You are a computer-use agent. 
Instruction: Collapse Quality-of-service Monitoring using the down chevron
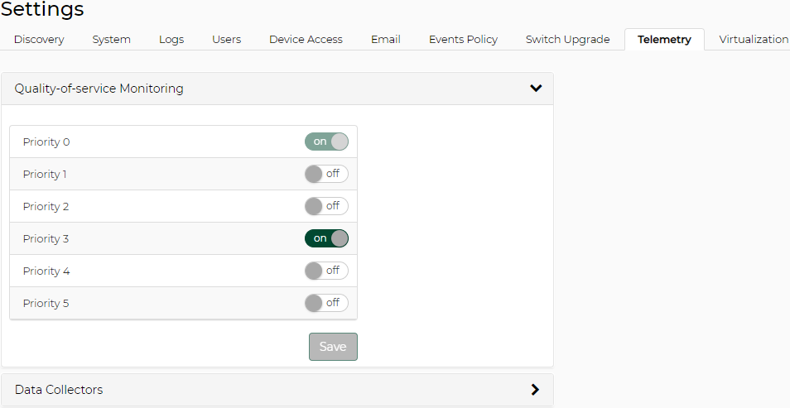[x=536, y=89]
